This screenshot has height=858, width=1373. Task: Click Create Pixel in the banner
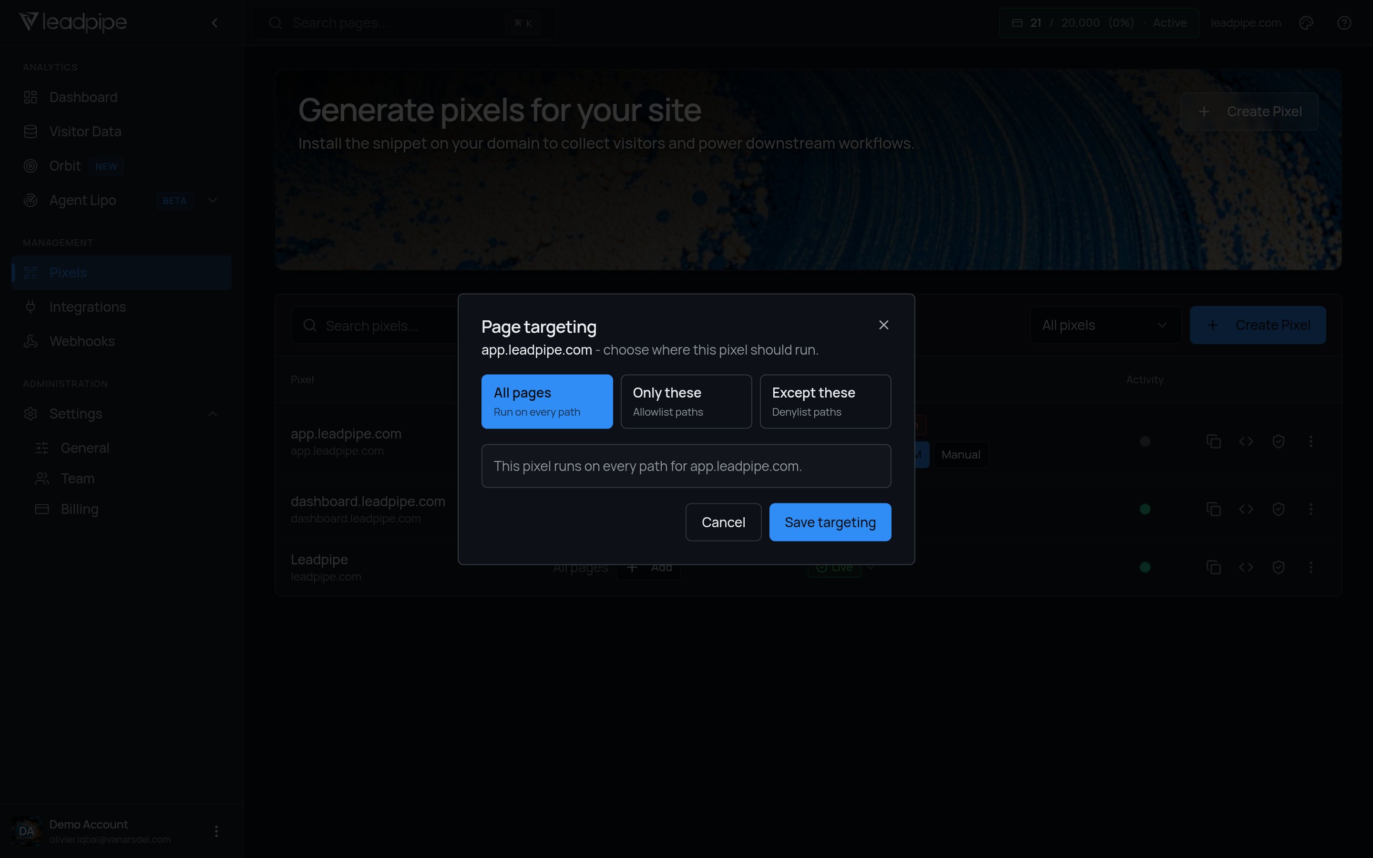coord(1250,111)
